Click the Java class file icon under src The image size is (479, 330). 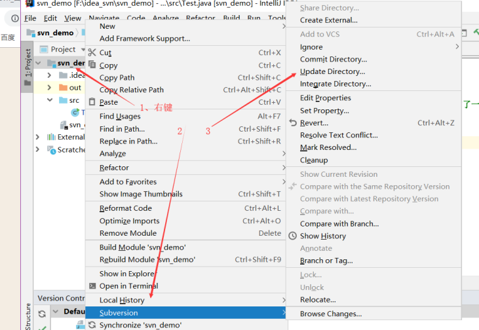point(75,113)
